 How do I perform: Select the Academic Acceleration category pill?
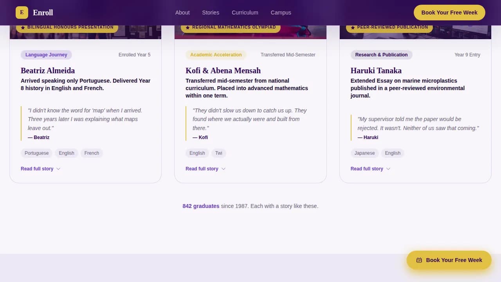(x=216, y=55)
